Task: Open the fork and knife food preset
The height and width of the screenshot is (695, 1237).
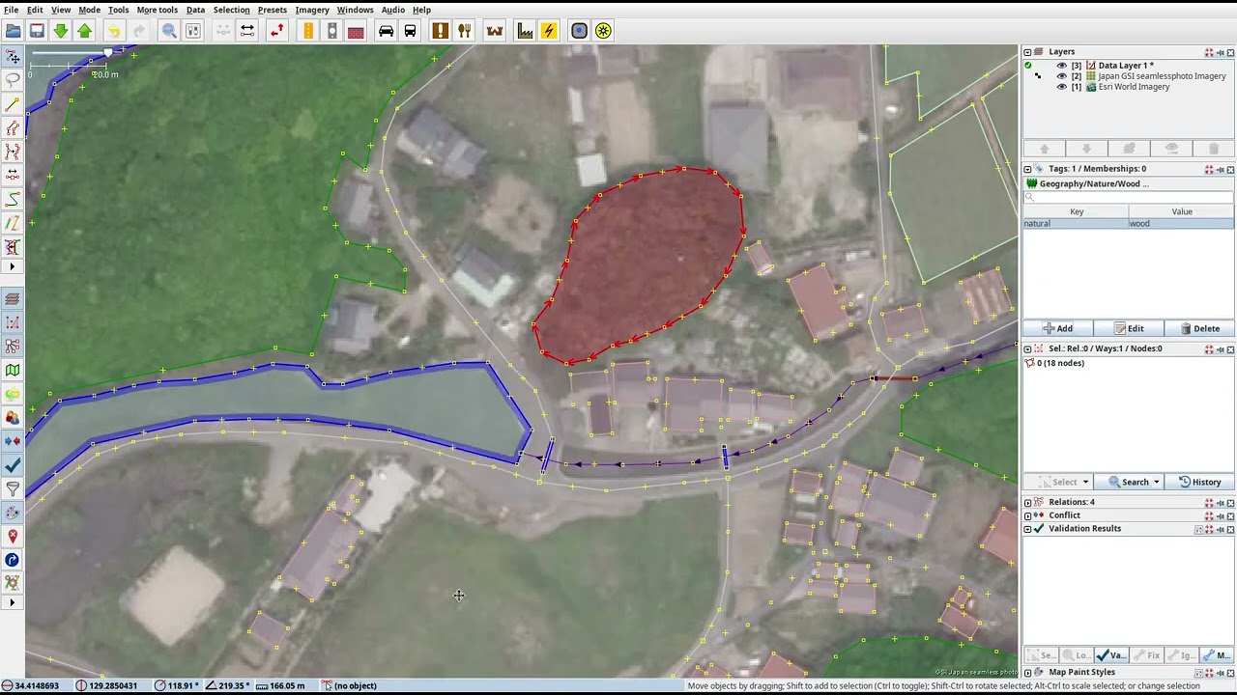Action: pyautogui.click(x=465, y=31)
